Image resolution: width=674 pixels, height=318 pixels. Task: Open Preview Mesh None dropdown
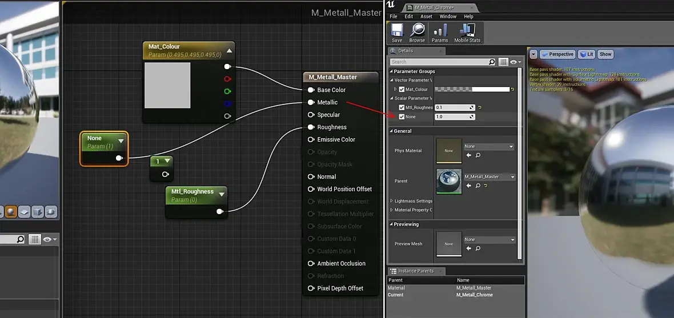tap(489, 240)
